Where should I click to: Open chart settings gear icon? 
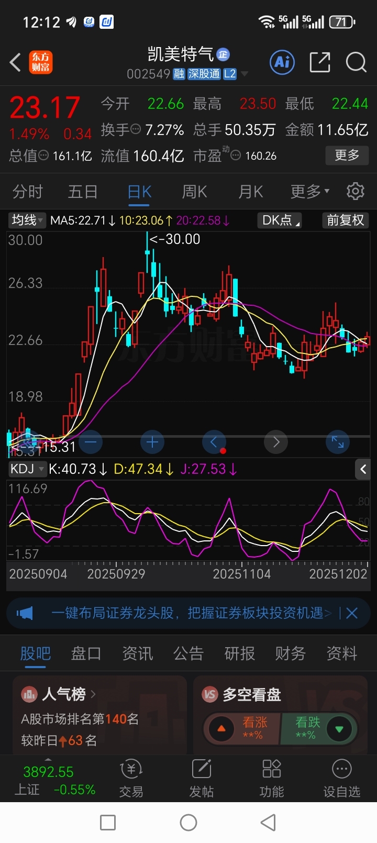(356, 191)
